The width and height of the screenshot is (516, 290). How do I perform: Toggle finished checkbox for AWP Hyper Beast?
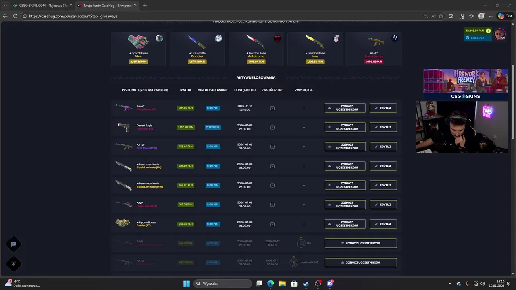273,205
